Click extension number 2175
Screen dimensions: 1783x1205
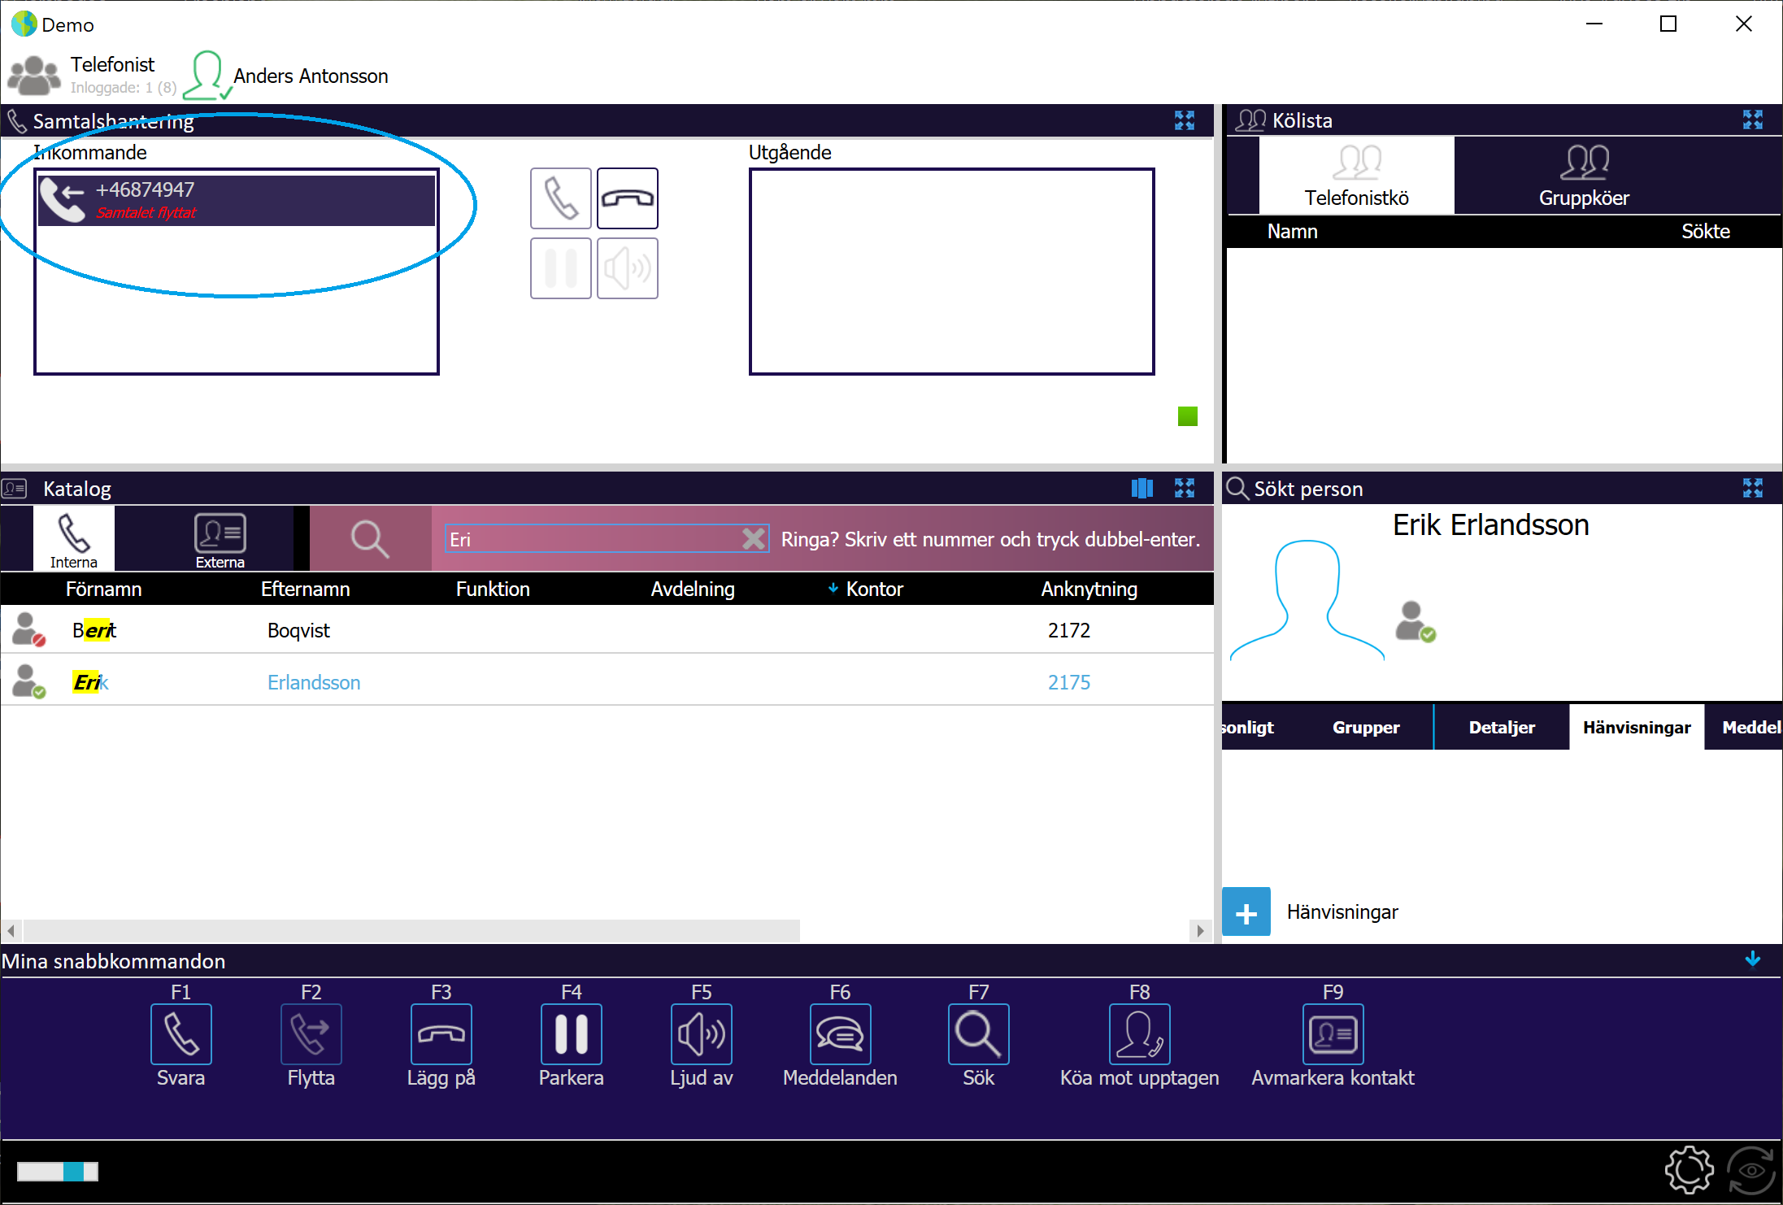[1068, 682]
